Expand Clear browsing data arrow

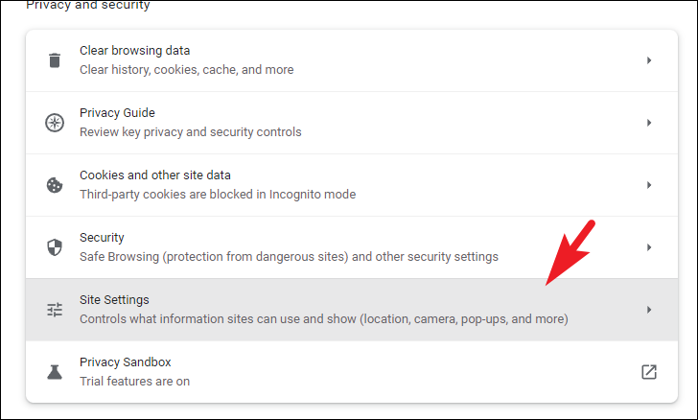648,60
